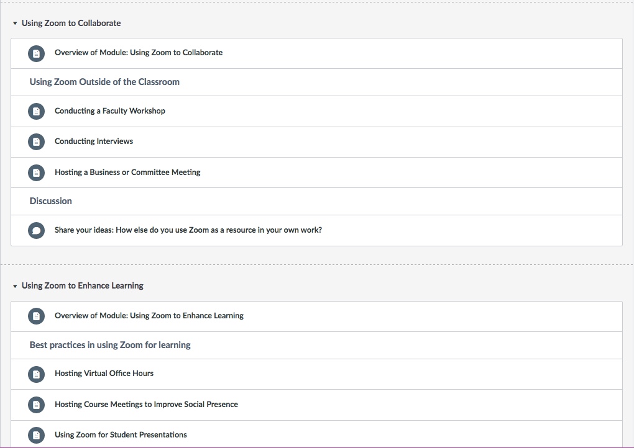The height and width of the screenshot is (448, 634).
Task: Click page icon next to Hosting Virtual Office Hours
Action: click(x=37, y=374)
